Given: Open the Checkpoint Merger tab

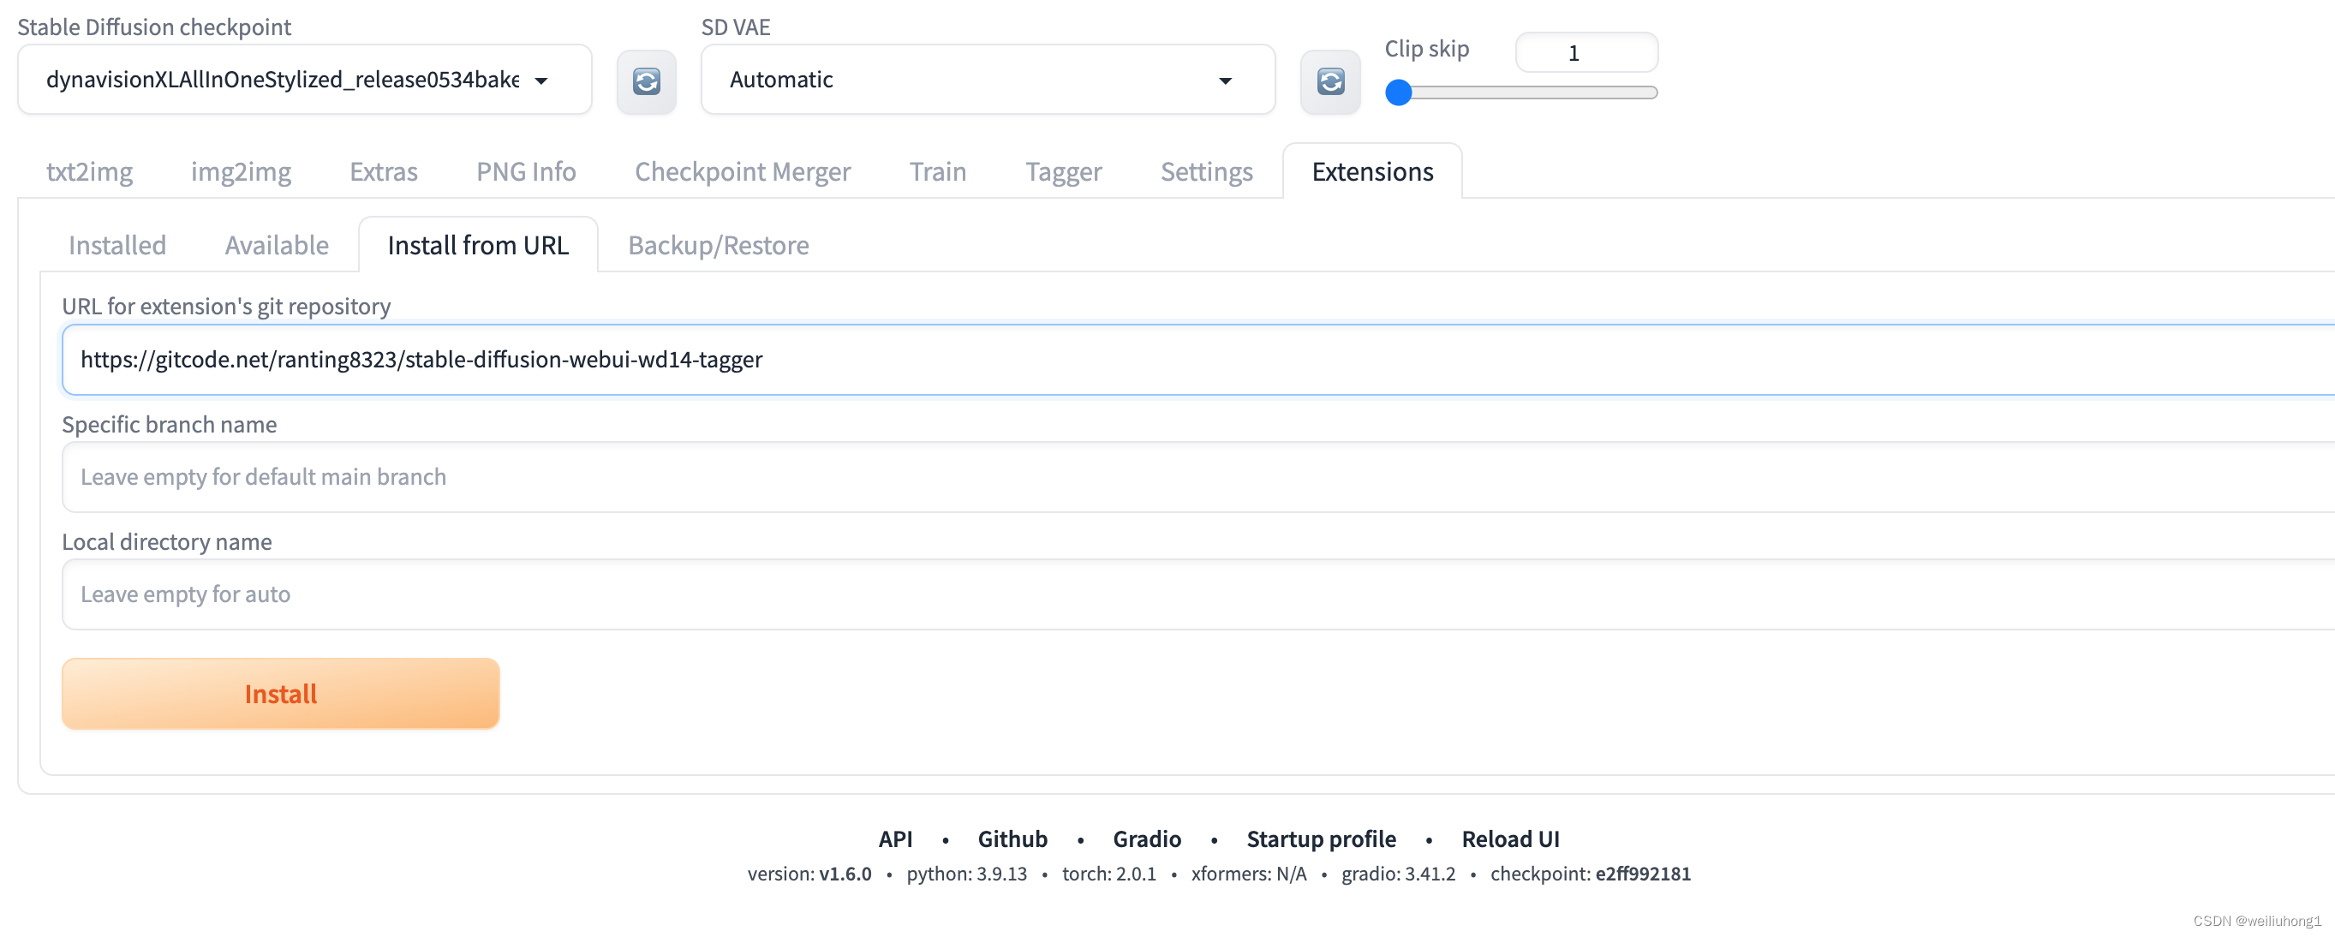Looking at the screenshot, I should pos(743,171).
